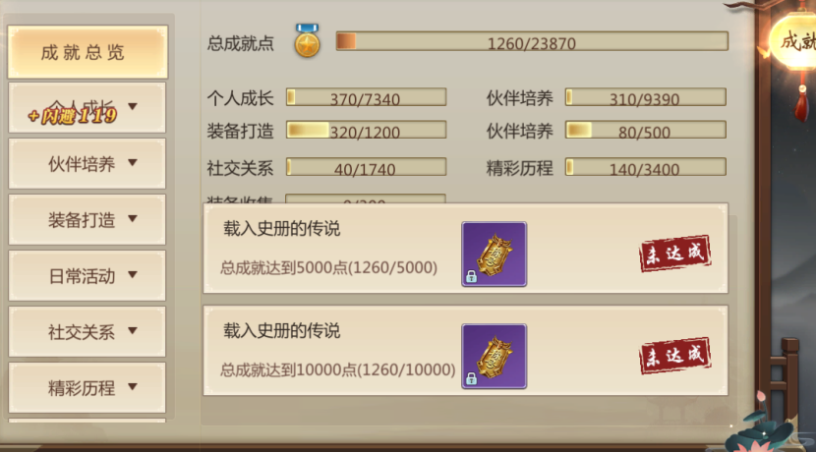Screen dimensions: 816x453
Task: Open the 载入史册的传说 10000点 achievement entry
Action: click(465, 351)
